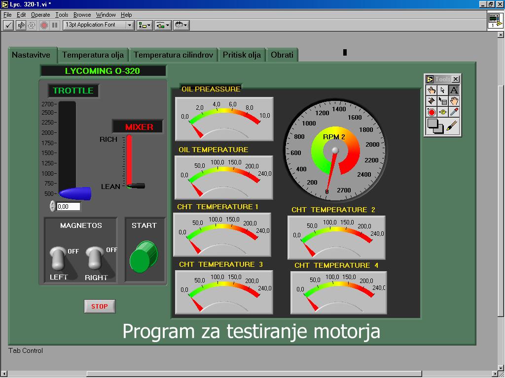Flip the LEFT magneto switch

pos(58,258)
